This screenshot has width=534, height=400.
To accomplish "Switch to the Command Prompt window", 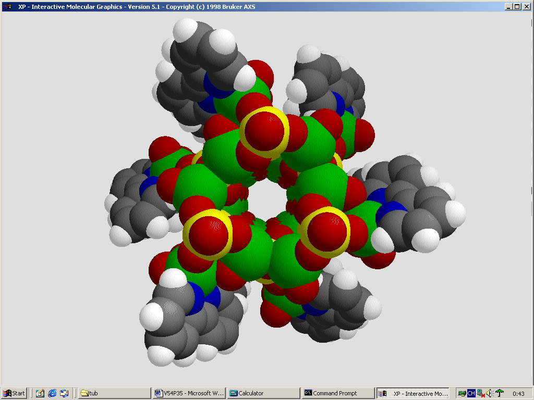I will point(338,393).
